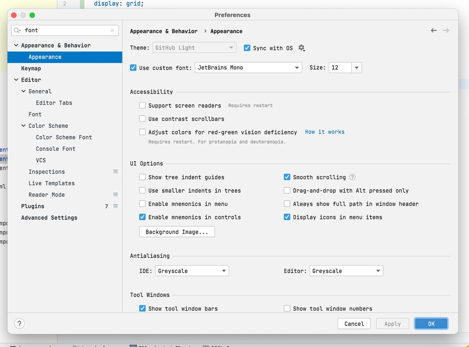Open Console Font settings

[56, 149]
